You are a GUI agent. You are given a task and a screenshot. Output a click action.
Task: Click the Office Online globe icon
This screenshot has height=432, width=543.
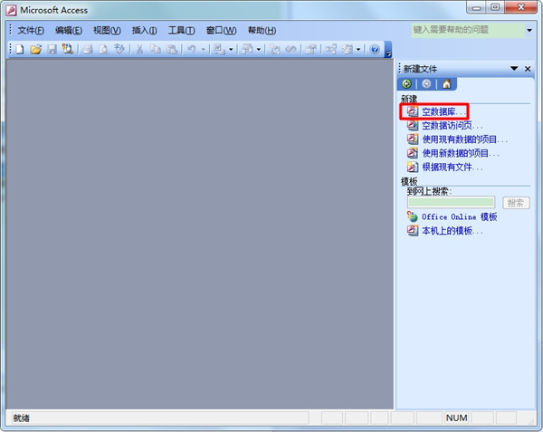(x=412, y=216)
